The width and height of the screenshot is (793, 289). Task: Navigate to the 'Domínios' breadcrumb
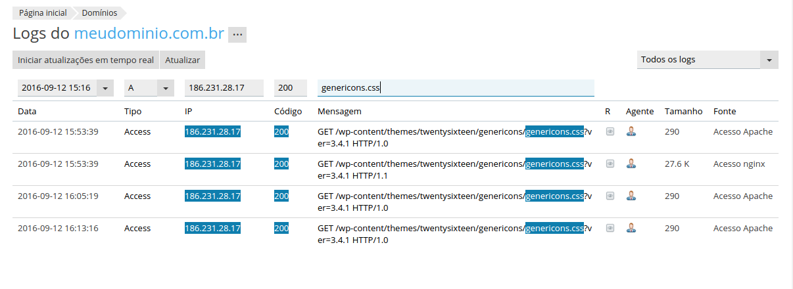[x=100, y=12]
